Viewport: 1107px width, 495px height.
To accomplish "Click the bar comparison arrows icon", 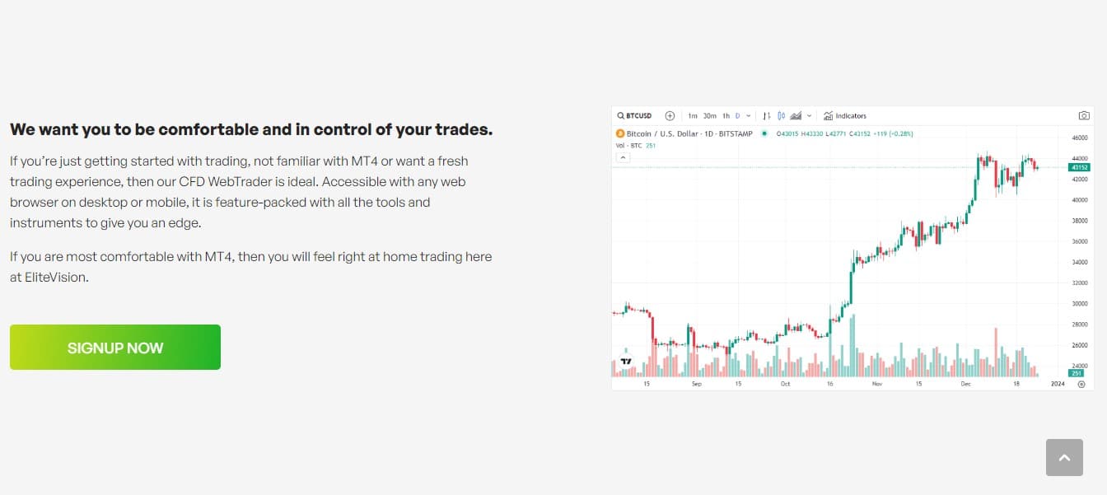I will [767, 115].
